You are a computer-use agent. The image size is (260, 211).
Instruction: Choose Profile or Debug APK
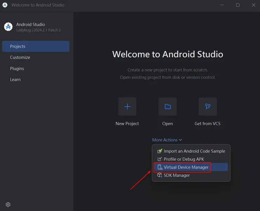pyautogui.click(x=184, y=159)
